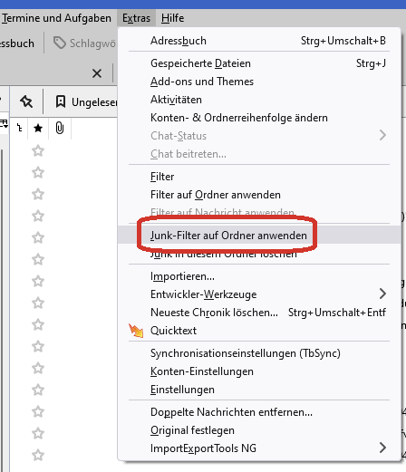Click the attachment paperclip column header
This screenshot has width=406, height=472.
pos(60,128)
